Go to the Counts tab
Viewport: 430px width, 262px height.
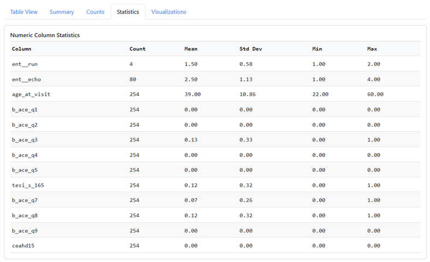(x=95, y=12)
